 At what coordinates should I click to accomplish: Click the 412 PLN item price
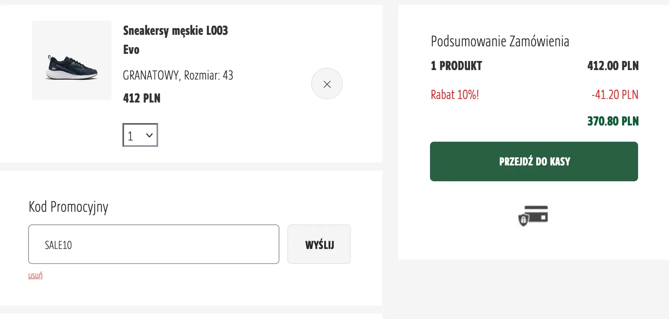click(141, 98)
